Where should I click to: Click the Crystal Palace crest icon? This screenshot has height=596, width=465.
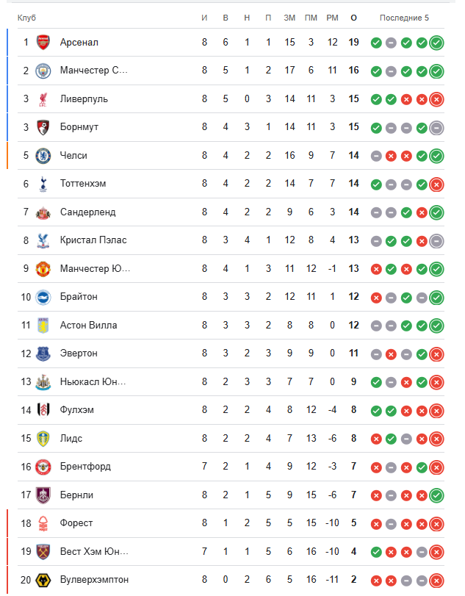pyautogui.click(x=43, y=240)
